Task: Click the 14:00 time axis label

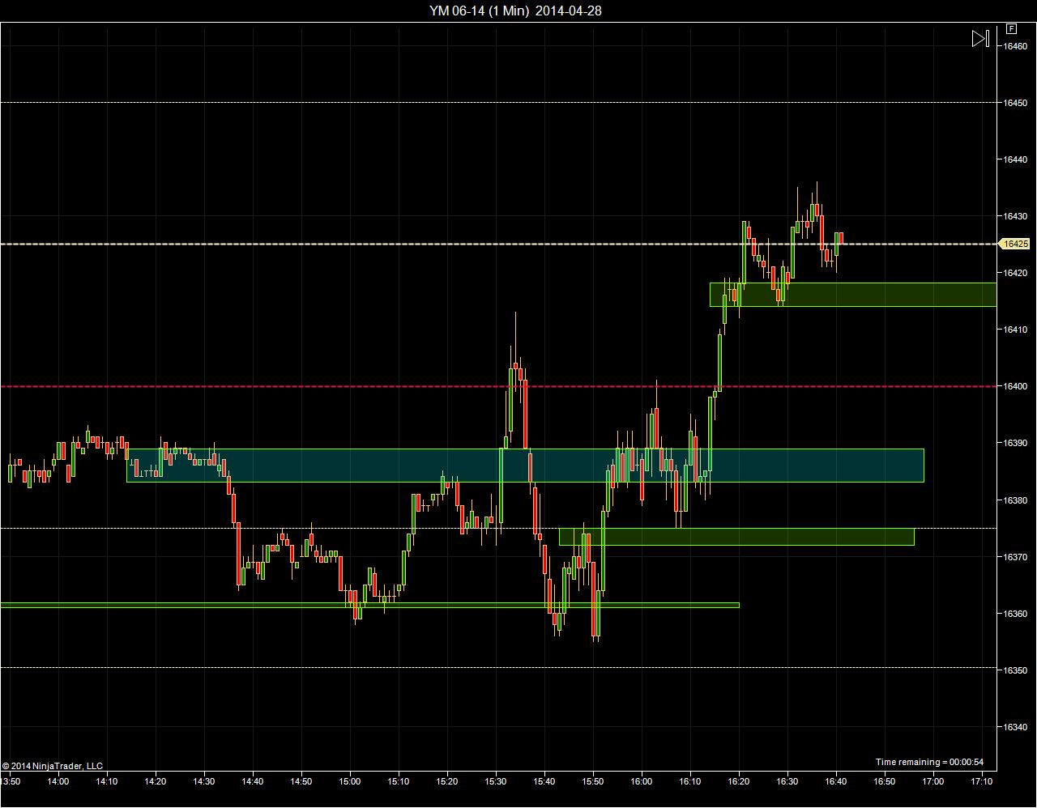Action: 58,781
